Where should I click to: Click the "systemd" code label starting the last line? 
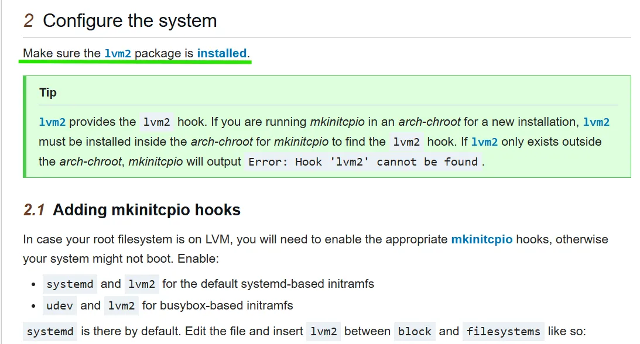click(50, 331)
